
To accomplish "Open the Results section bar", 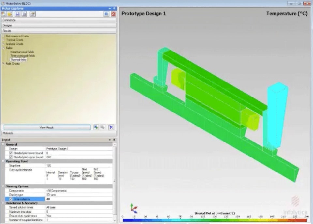I will pos(59,31).
